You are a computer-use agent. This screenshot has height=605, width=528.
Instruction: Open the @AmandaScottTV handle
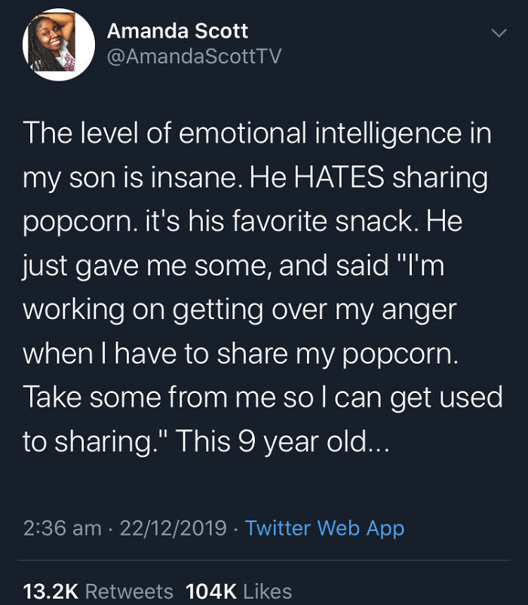point(185,55)
